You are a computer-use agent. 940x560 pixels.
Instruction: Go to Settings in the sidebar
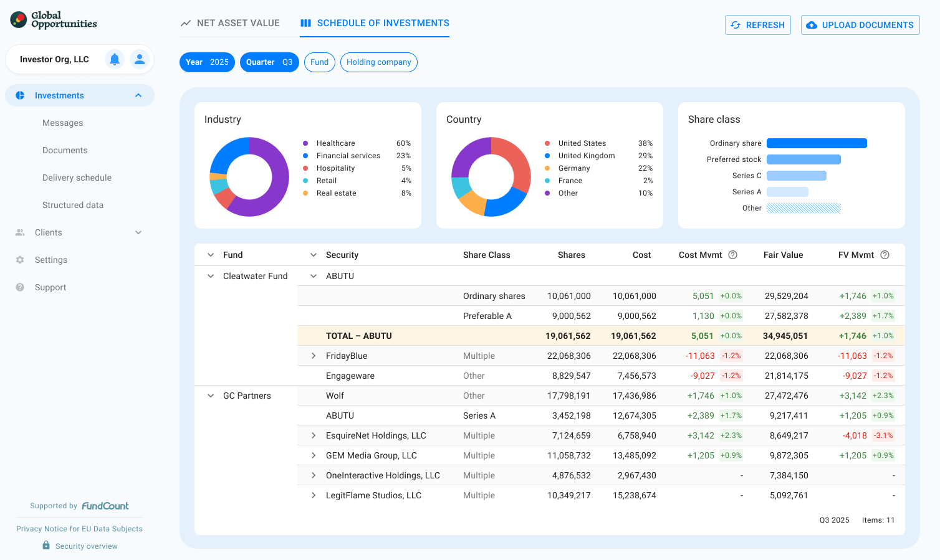(x=51, y=260)
